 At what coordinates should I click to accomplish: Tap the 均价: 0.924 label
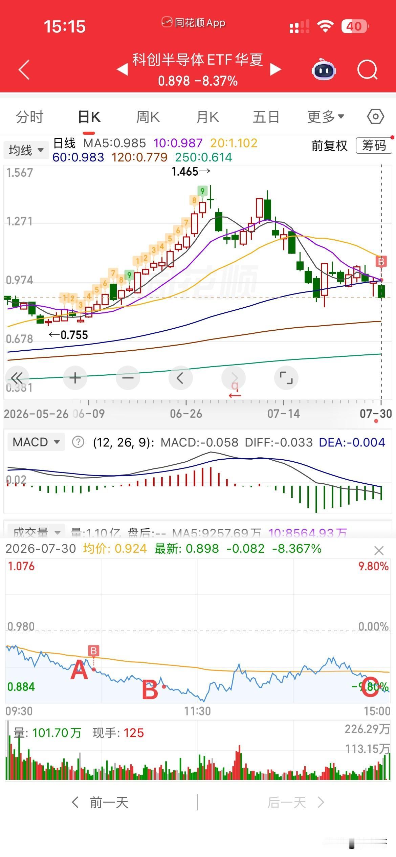click(x=115, y=548)
